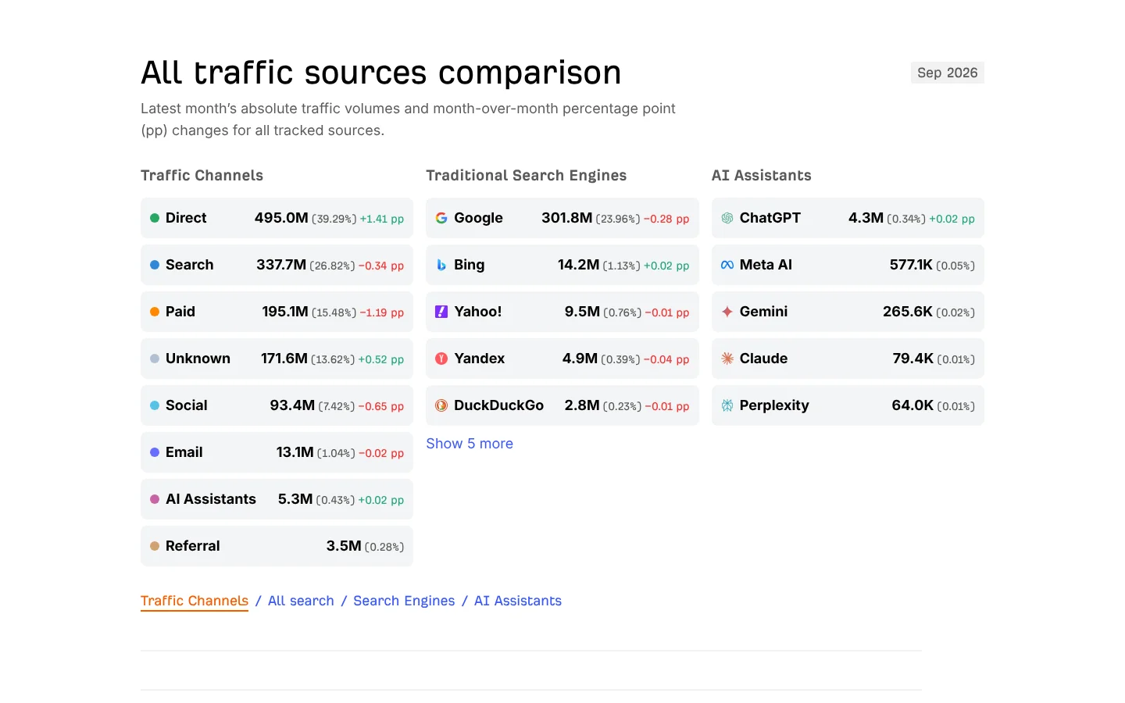Click the All traffic sources comparison title
This screenshot has width=1125, height=703.
tap(381, 73)
